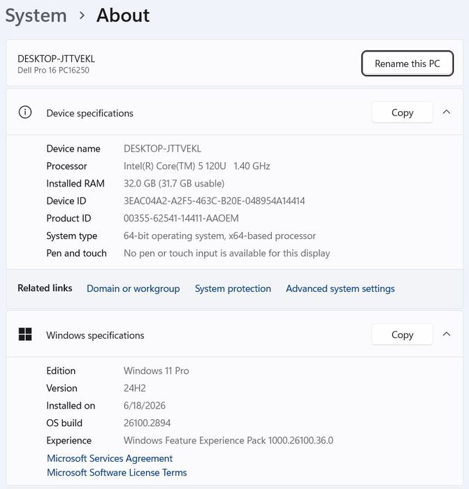
Task: Select Edition value Windows 11 Pro
Action: [x=157, y=370]
